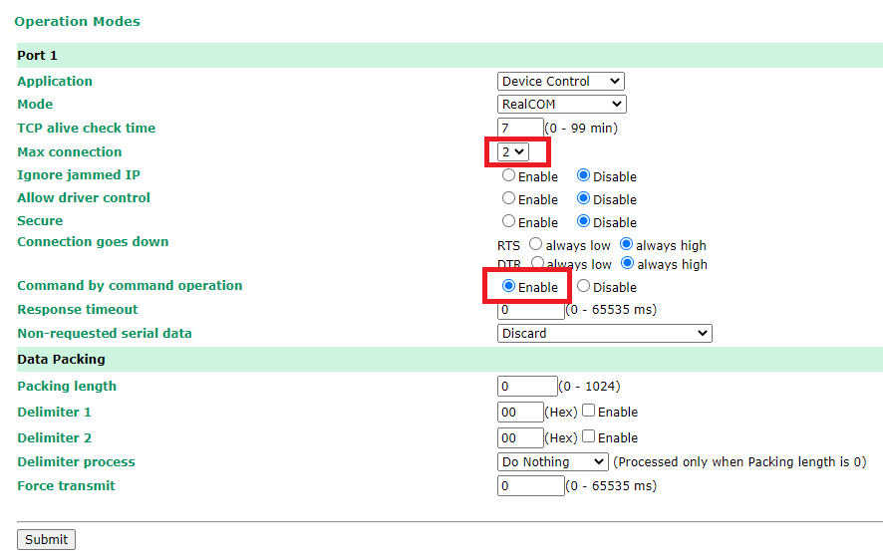Open the Mode dropdown showing RealCOM

tap(561, 104)
